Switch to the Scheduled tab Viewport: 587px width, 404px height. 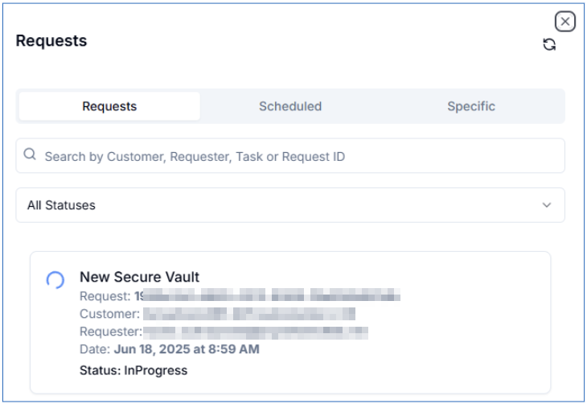click(x=290, y=106)
